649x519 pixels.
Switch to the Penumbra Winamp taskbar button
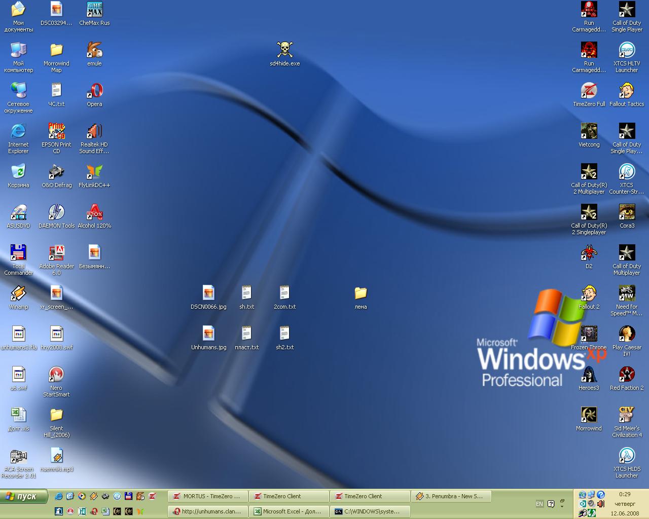tap(451, 496)
